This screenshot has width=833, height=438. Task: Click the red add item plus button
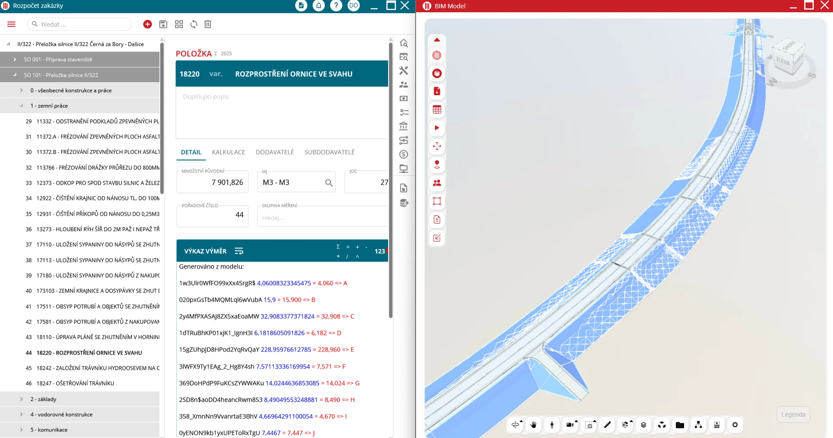(148, 24)
